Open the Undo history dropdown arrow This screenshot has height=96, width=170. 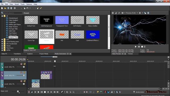[30, 8]
